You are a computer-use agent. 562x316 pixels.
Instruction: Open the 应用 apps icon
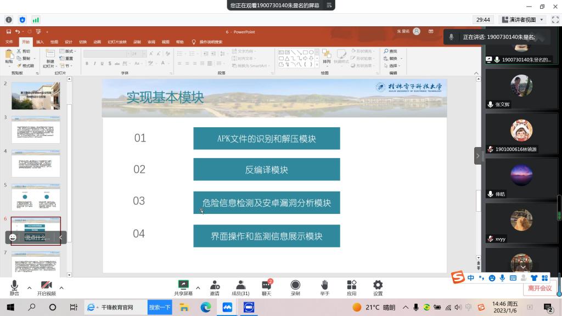point(352,287)
